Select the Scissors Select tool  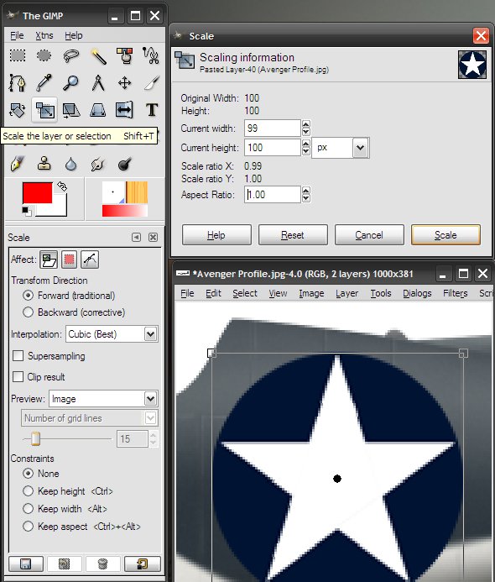(x=151, y=55)
